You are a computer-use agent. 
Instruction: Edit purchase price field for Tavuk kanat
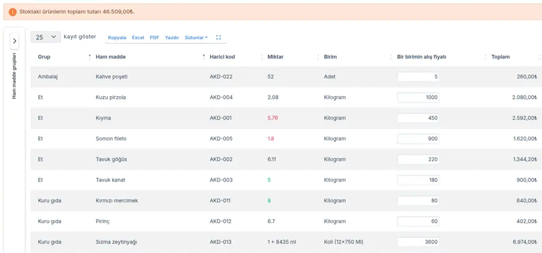[x=418, y=180]
